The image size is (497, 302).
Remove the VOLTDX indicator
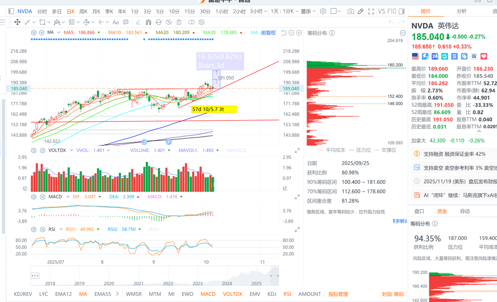(43, 150)
